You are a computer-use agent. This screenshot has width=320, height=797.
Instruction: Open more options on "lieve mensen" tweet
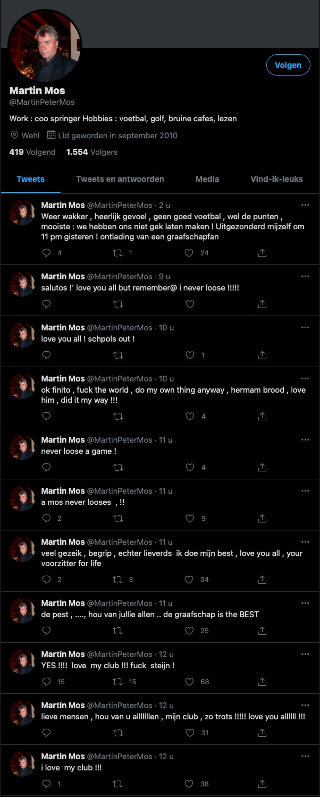click(305, 705)
